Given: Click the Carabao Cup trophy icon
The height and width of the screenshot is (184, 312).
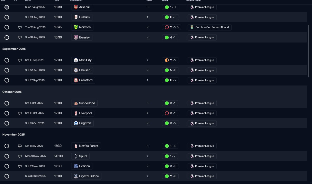Looking at the screenshot, I should [192, 27].
